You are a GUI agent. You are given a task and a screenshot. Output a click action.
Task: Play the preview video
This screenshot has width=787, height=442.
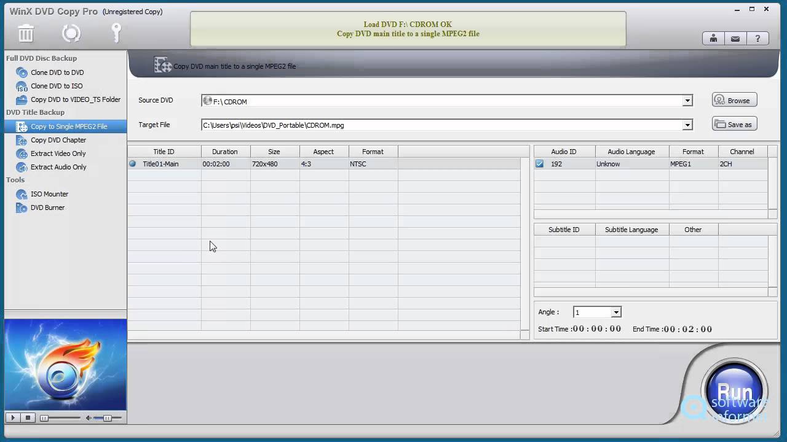[13, 418]
